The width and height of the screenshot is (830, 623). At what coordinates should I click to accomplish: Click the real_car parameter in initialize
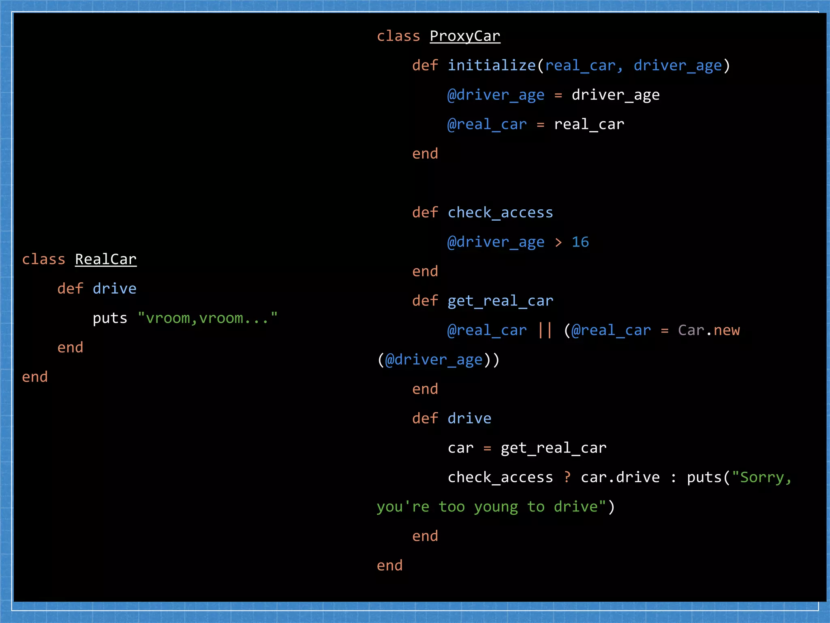[580, 66]
